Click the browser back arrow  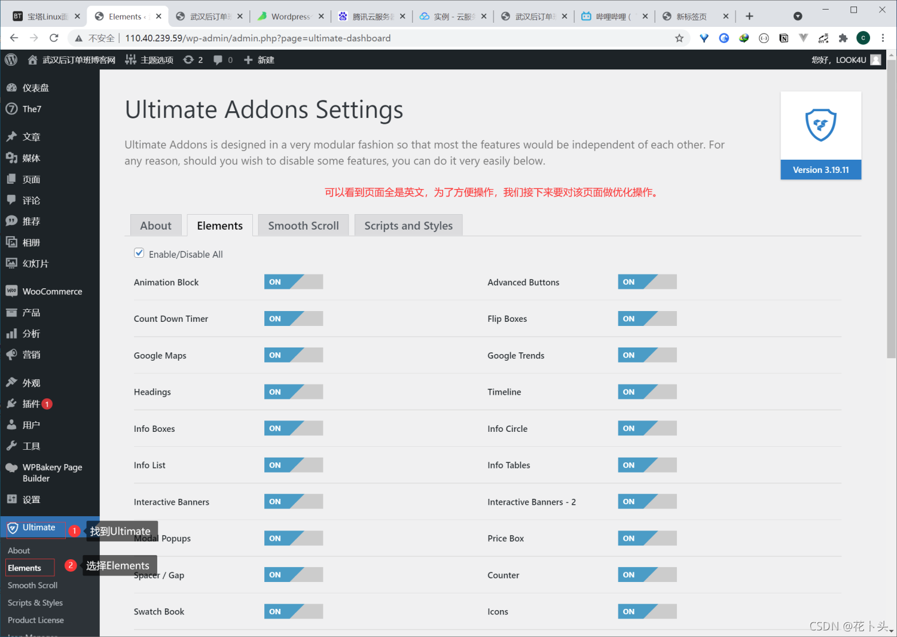14,38
